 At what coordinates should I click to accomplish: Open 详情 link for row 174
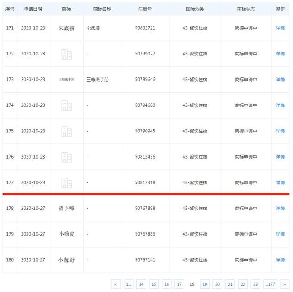coord(280,105)
